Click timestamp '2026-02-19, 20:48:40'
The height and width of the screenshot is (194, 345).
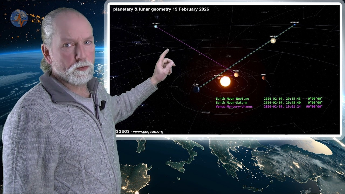tap(282, 103)
